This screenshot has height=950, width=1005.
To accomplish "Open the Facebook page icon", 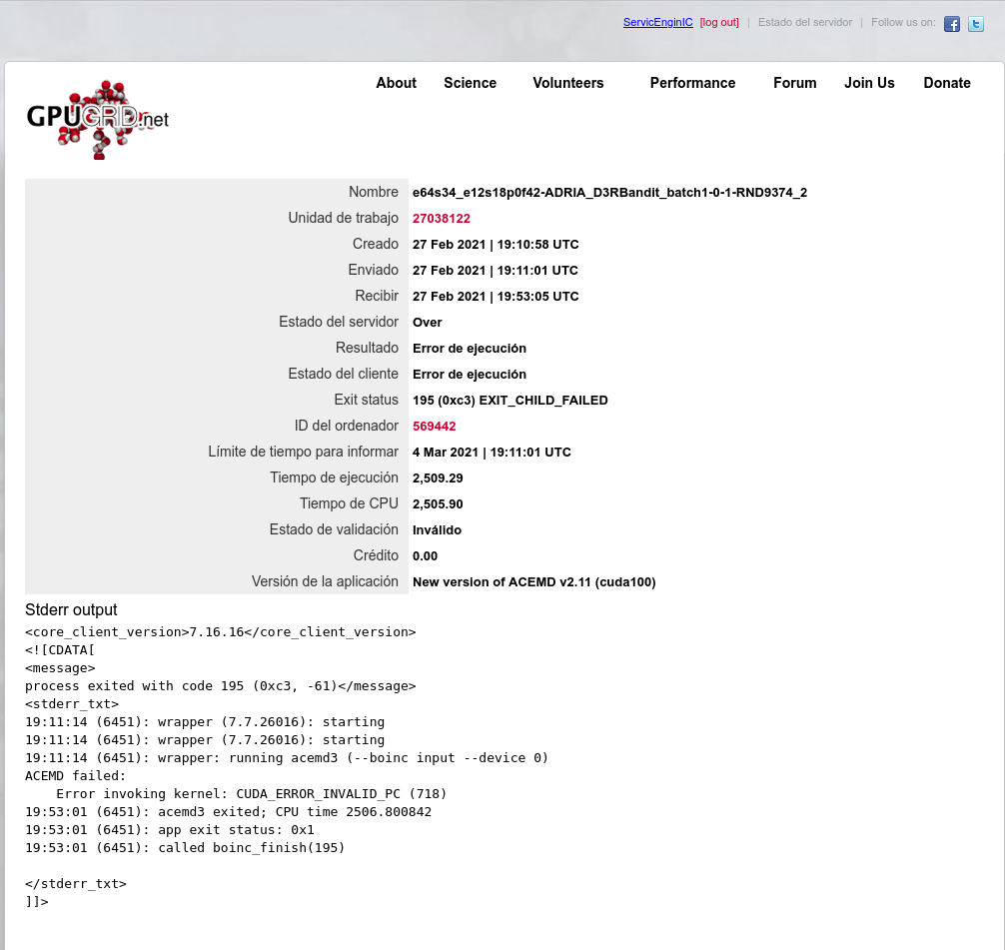I will point(951,24).
